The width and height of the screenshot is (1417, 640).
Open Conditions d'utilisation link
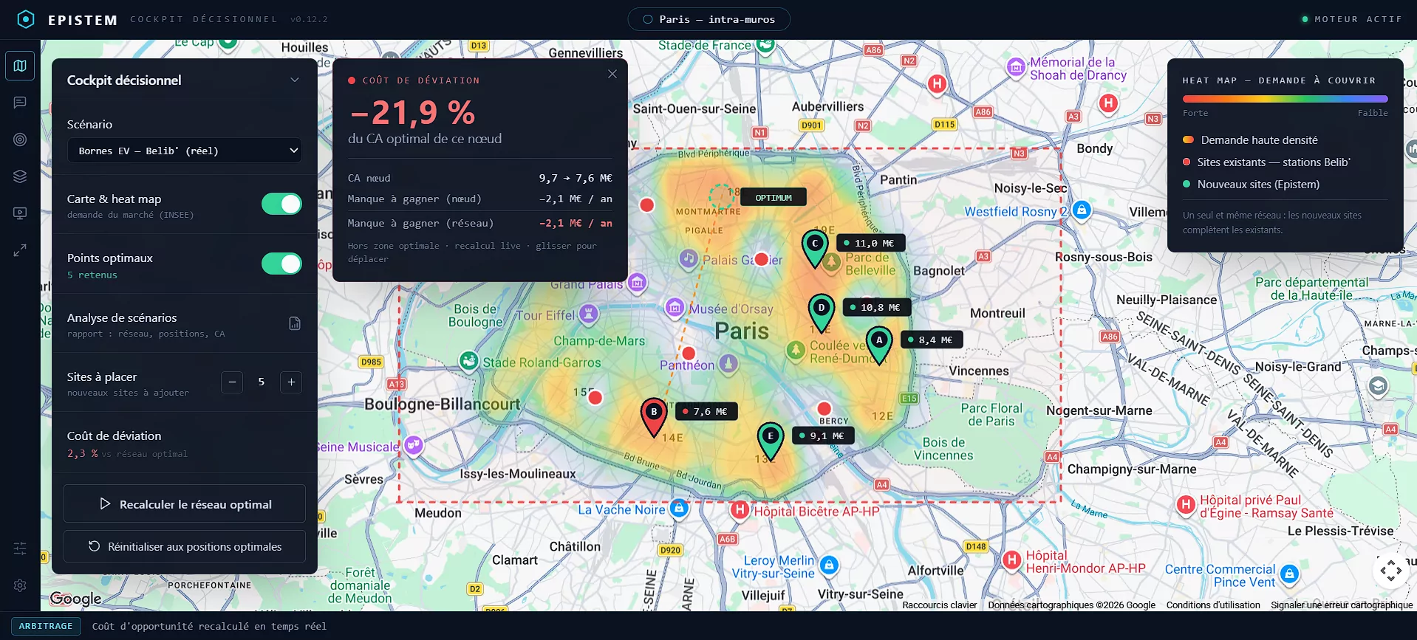(x=1213, y=605)
